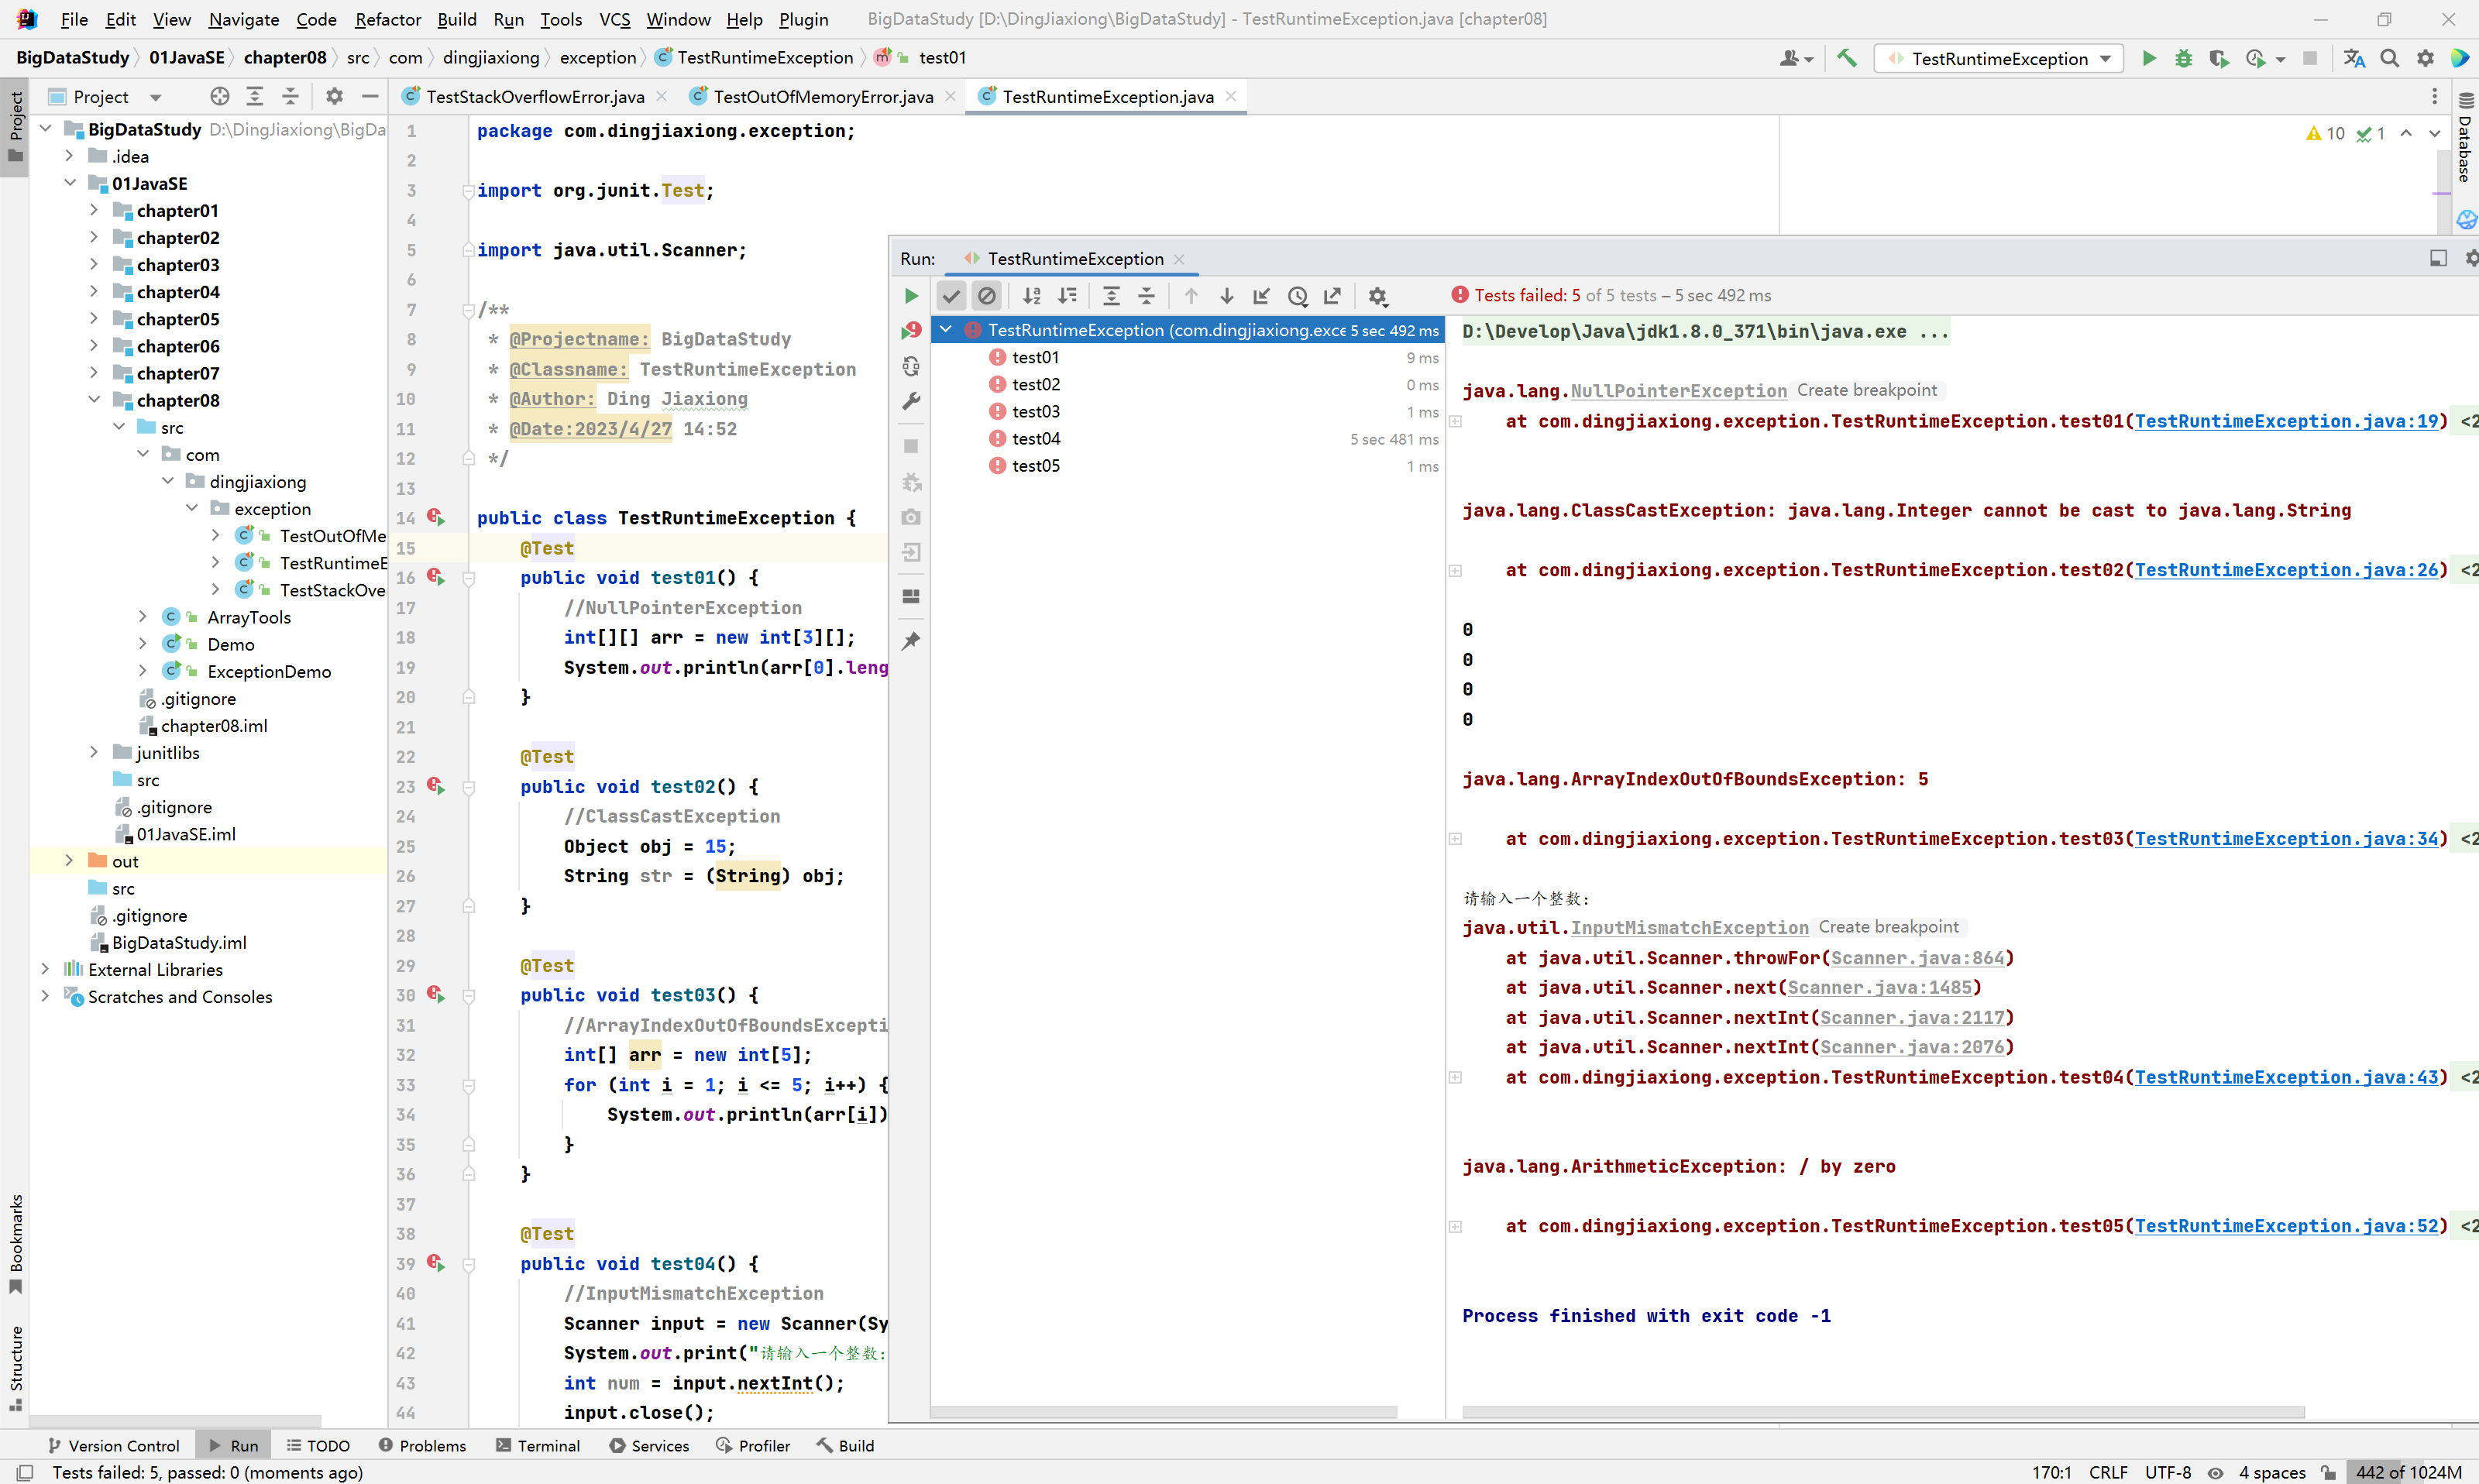Click run gutter icon for test03 method
The image size is (2479, 1484).
click(436, 995)
